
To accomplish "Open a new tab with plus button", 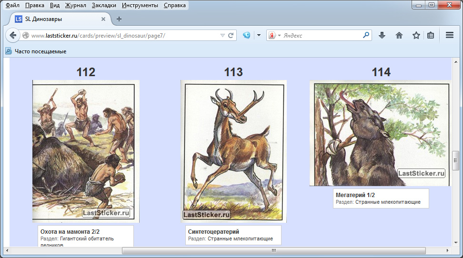I will coord(119,19).
